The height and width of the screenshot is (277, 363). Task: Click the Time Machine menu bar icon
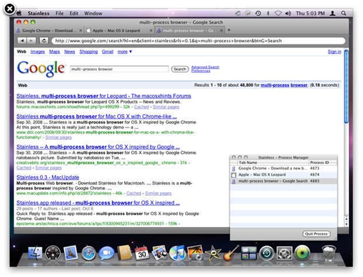tap(258, 13)
